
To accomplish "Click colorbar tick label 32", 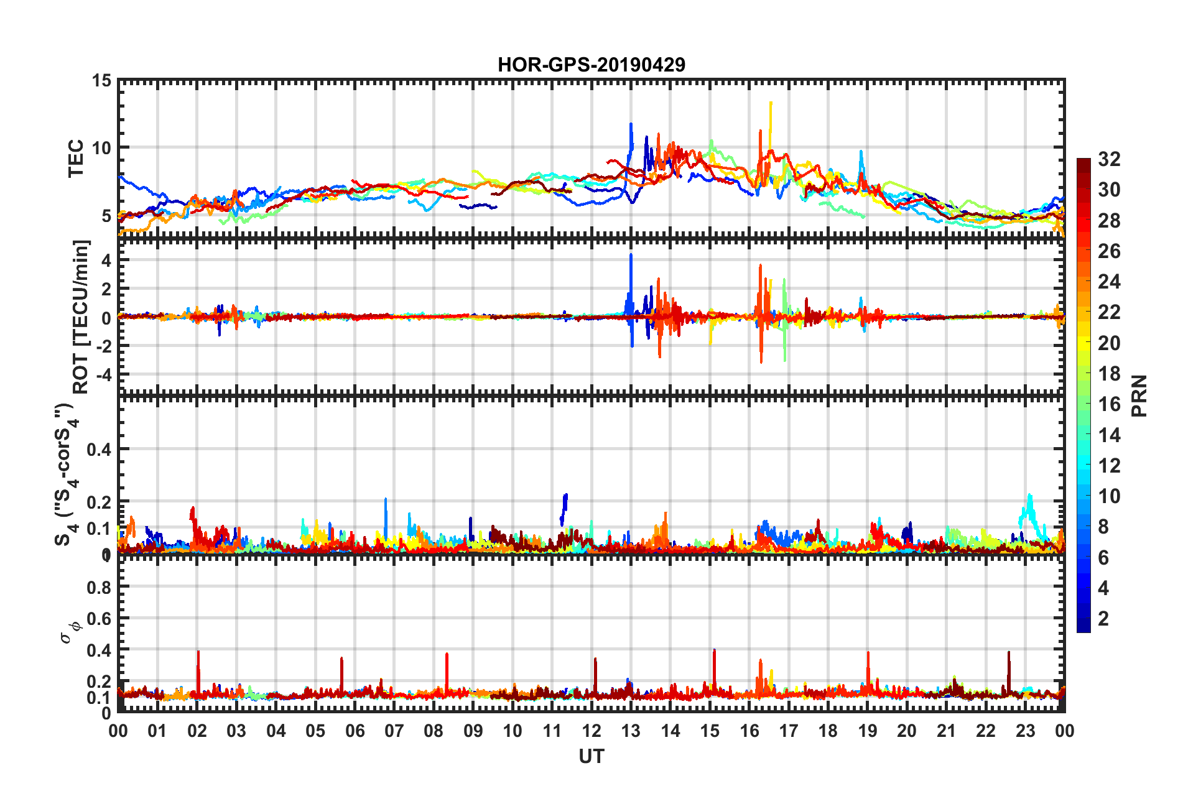I will pos(1109,159).
